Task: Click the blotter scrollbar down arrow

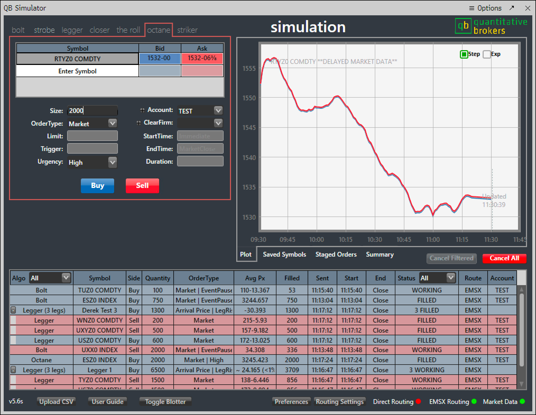Action: tap(521, 384)
